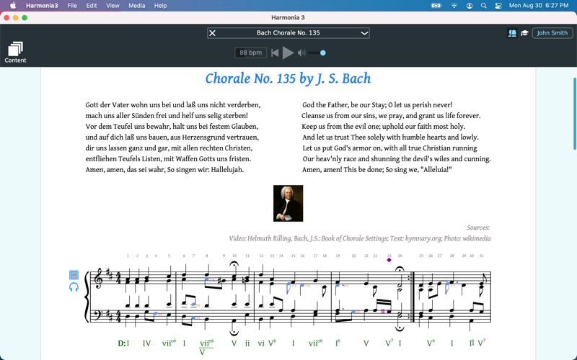This screenshot has width=577, height=360.
Task: Click the 88 bpm tempo field
Action: pyautogui.click(x=250, y=53)
